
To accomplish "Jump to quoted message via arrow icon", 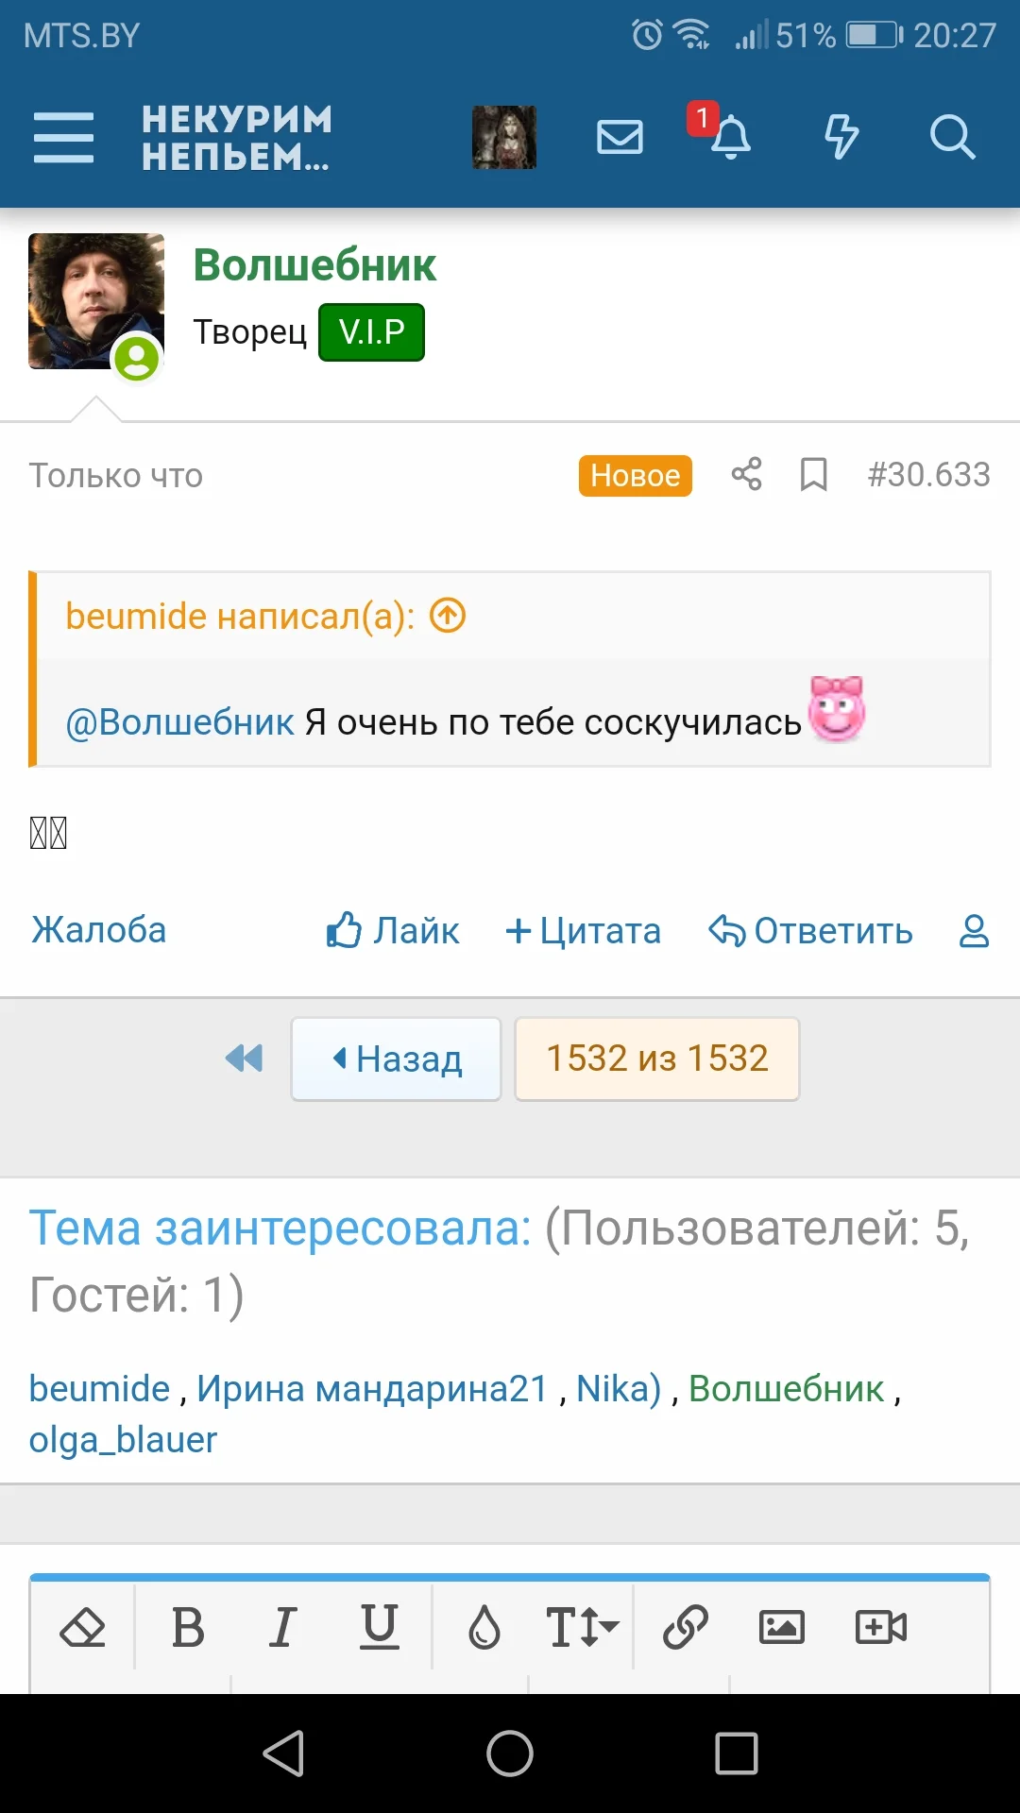I will [x=448, y=616].
